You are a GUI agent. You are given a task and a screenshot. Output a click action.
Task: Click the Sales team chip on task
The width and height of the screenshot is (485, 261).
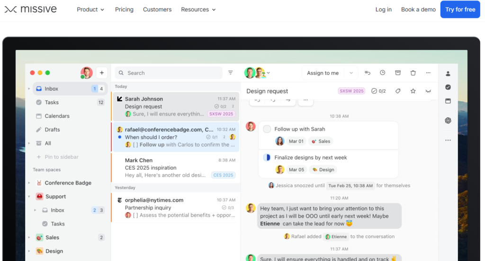[x=321, y=141]
